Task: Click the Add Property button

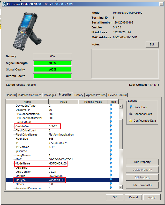Action: (x=142, y=162)
